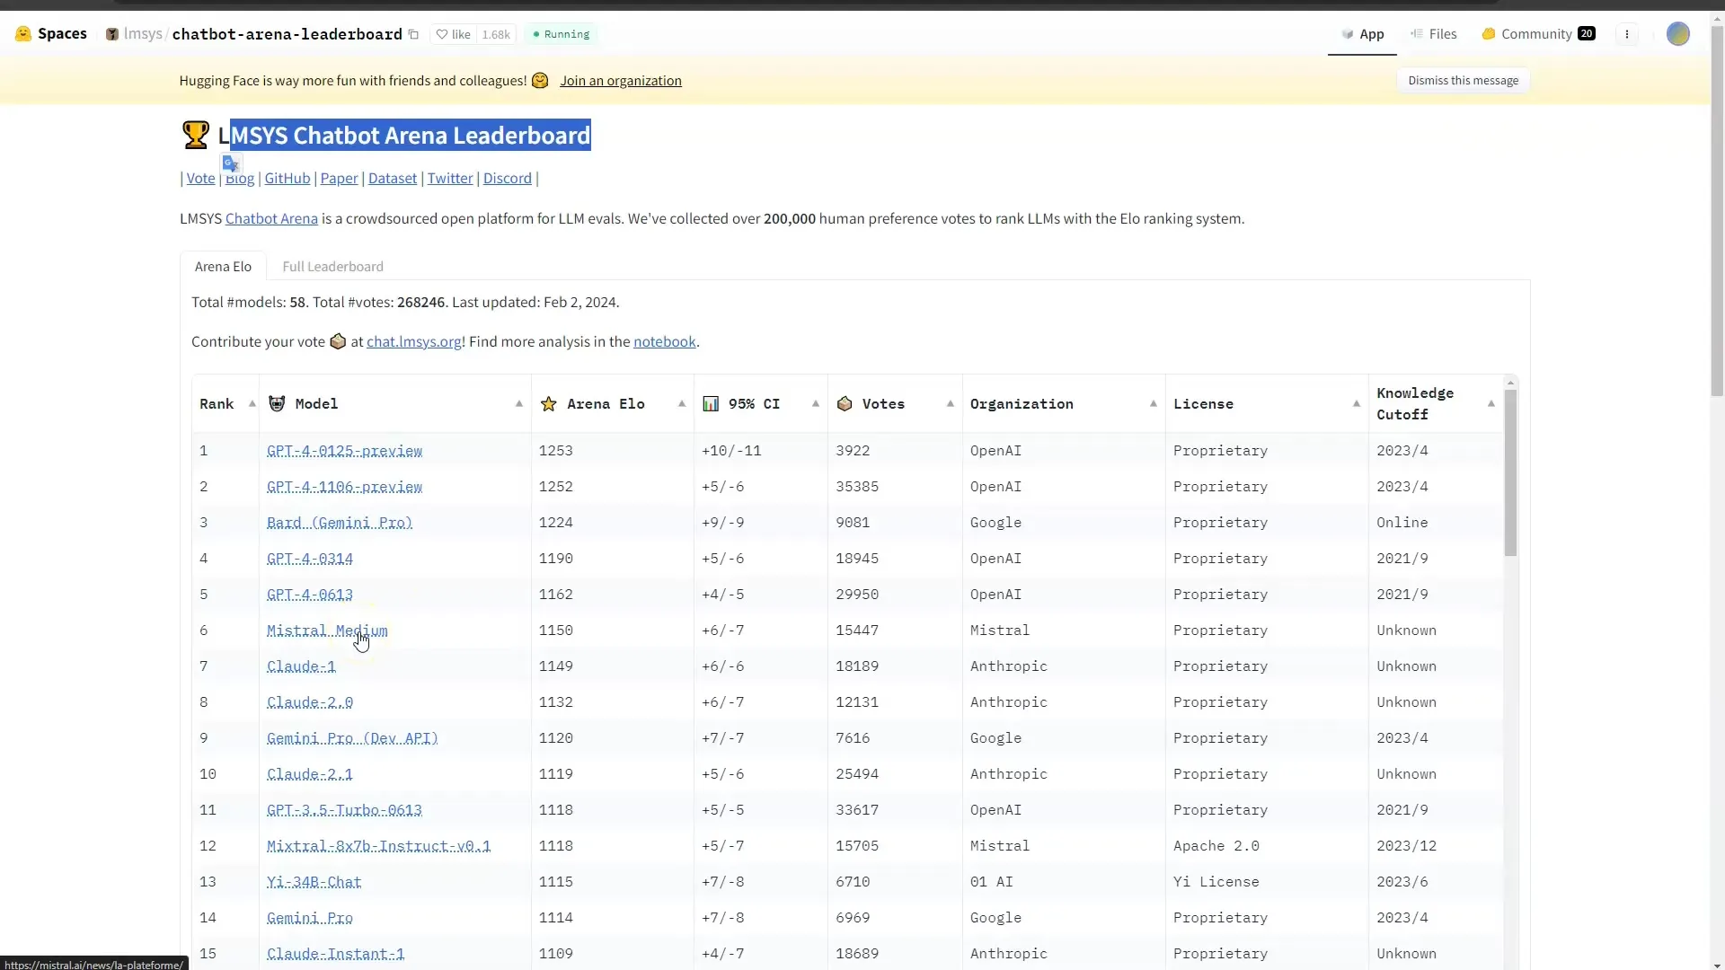Click the Hugging Face spaces icon
This screenshot has height=970, width=1725.
(x=22, y=32)
